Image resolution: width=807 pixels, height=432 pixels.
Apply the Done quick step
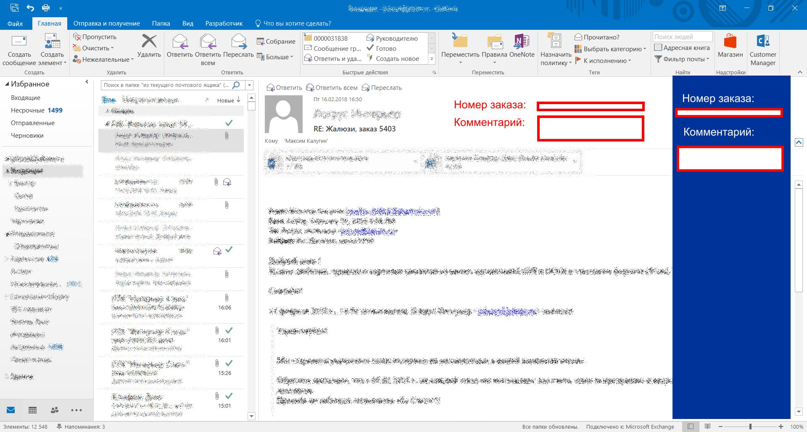(382, 48)
